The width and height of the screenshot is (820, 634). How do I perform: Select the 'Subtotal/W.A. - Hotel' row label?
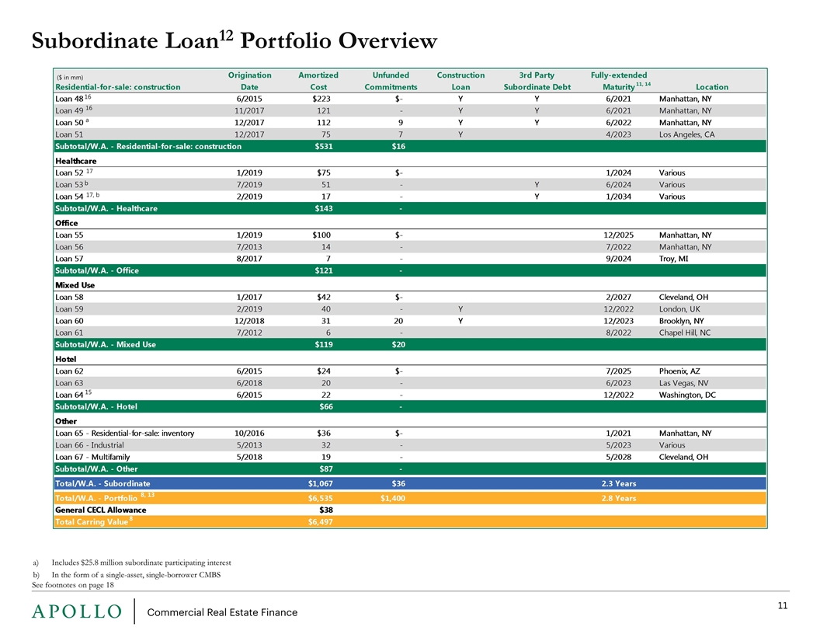(x=96, y=406)
